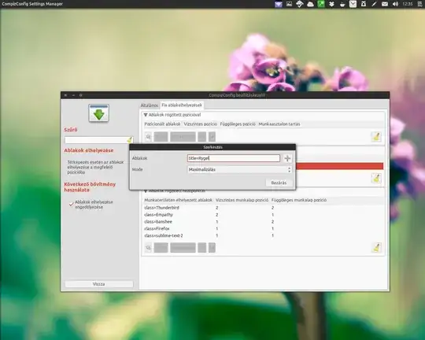Click the broom icon below the red row
Screen dimensions: 425x340
(376, 179)
